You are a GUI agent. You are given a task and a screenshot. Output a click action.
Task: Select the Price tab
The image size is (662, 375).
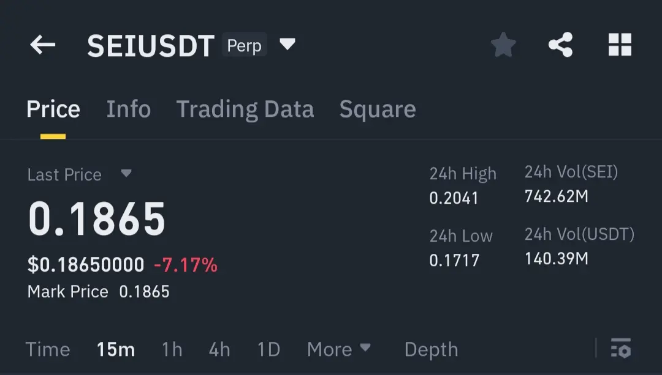pyautogui.click(x=53, y=109)
